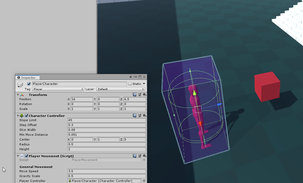Open the Transform component help reference
The image size is (303, 183).
coord(135,95)
